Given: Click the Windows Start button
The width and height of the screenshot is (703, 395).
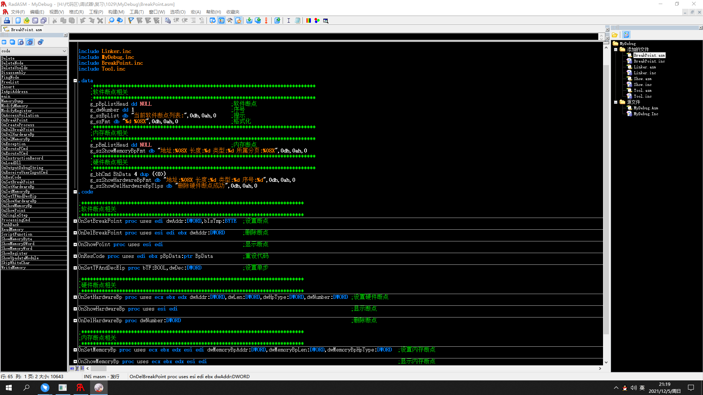Looking at the screenshot, I should point(9,388).
